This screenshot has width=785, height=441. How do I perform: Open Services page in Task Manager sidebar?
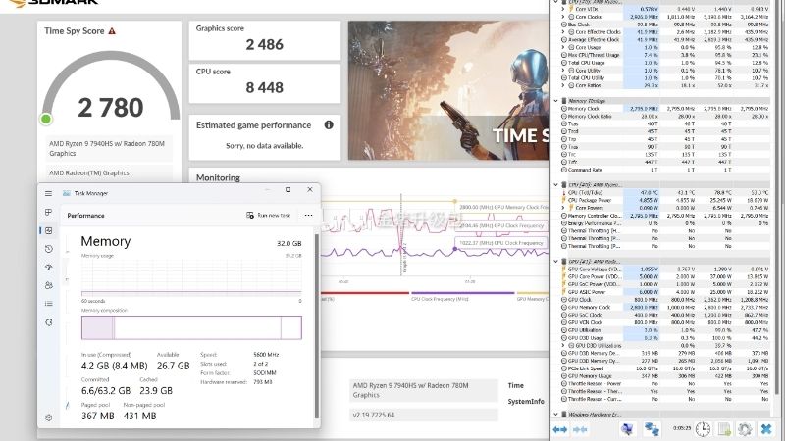point(48,322)
